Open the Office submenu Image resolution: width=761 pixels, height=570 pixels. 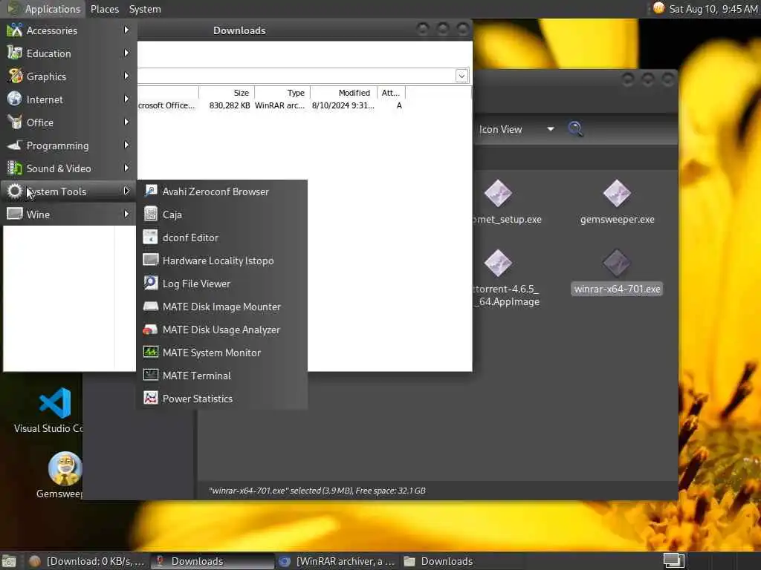tap(68, 122)
